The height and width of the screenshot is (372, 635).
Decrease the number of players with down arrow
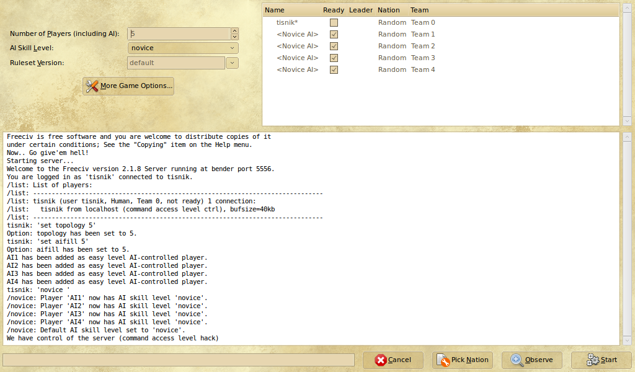coord(234,37)
